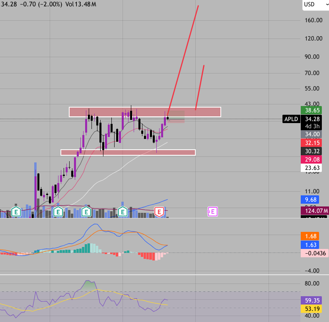The image size is (329, 322).
Task: Click the 43.00 price axis value
Action: click(x=312, y=104)
